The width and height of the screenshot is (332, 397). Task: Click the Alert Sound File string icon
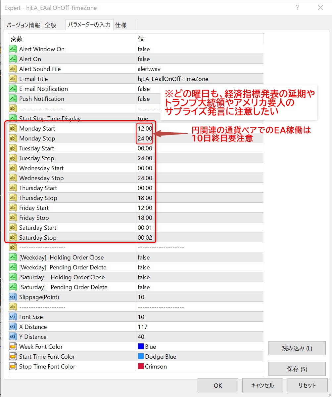pyautogui.click(x=13, y=69)
